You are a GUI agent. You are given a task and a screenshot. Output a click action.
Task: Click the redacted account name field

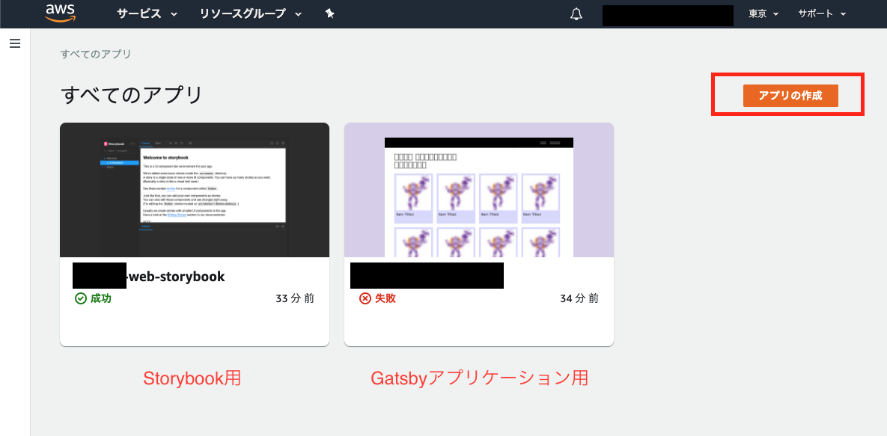click(x=667, y=14)
